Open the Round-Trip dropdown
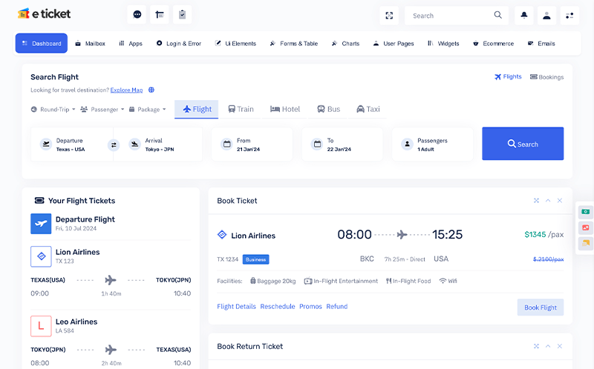Image resolution: width=594 pixels, height=369 pixels. coord(53,109)
